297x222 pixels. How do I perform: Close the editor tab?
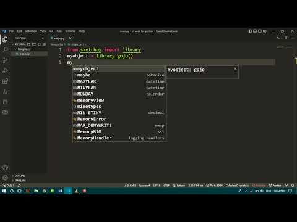point(71,38)
